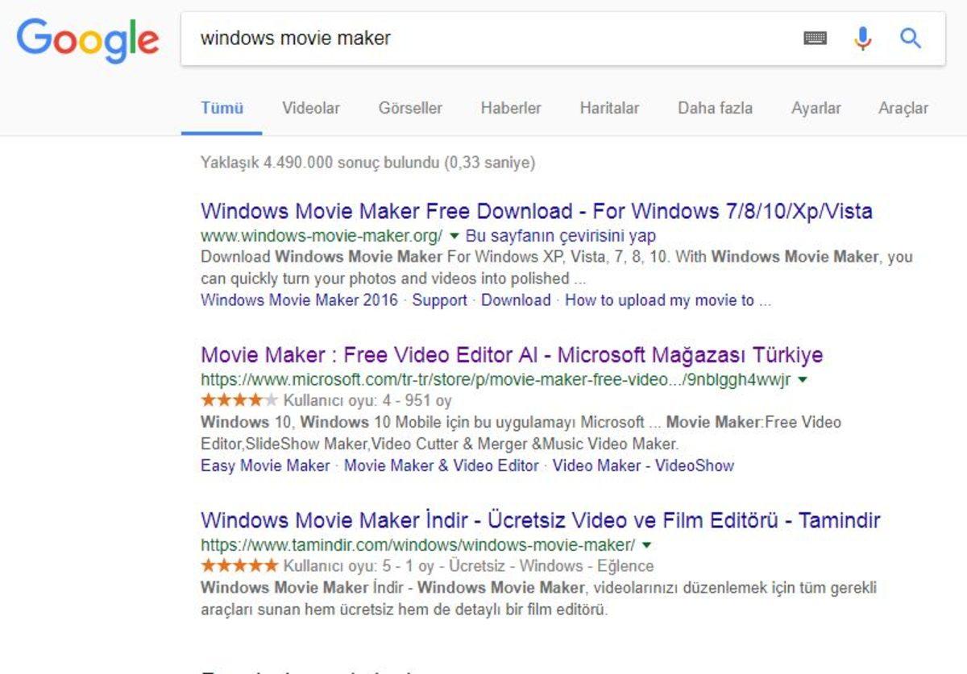This screenshot has height=674, width=967.
Task: Start a voice search with the microphone icon
Action: [x=862, y=38]
